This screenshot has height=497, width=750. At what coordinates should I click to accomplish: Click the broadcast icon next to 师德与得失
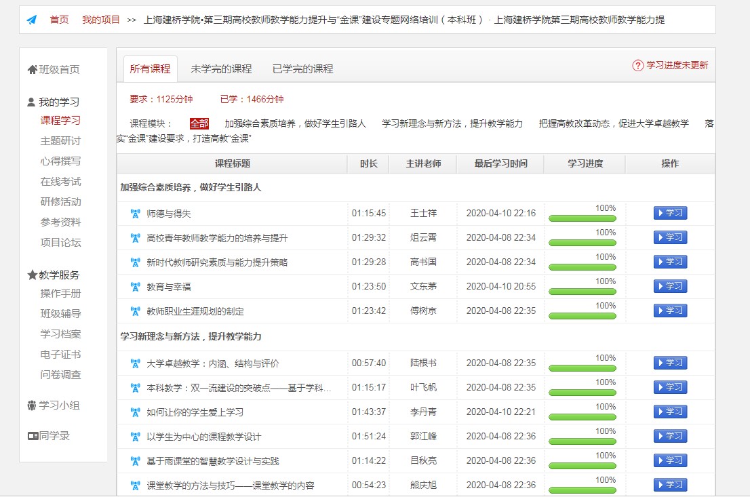[x=135, y=214]
